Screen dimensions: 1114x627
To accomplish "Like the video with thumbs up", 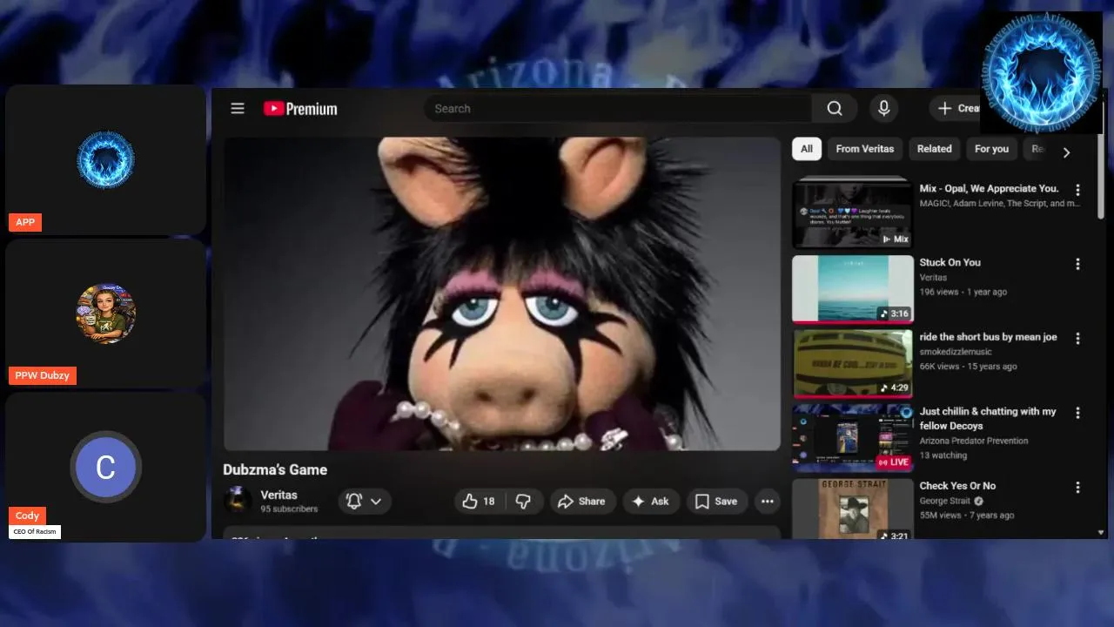I will pos(479,501).
